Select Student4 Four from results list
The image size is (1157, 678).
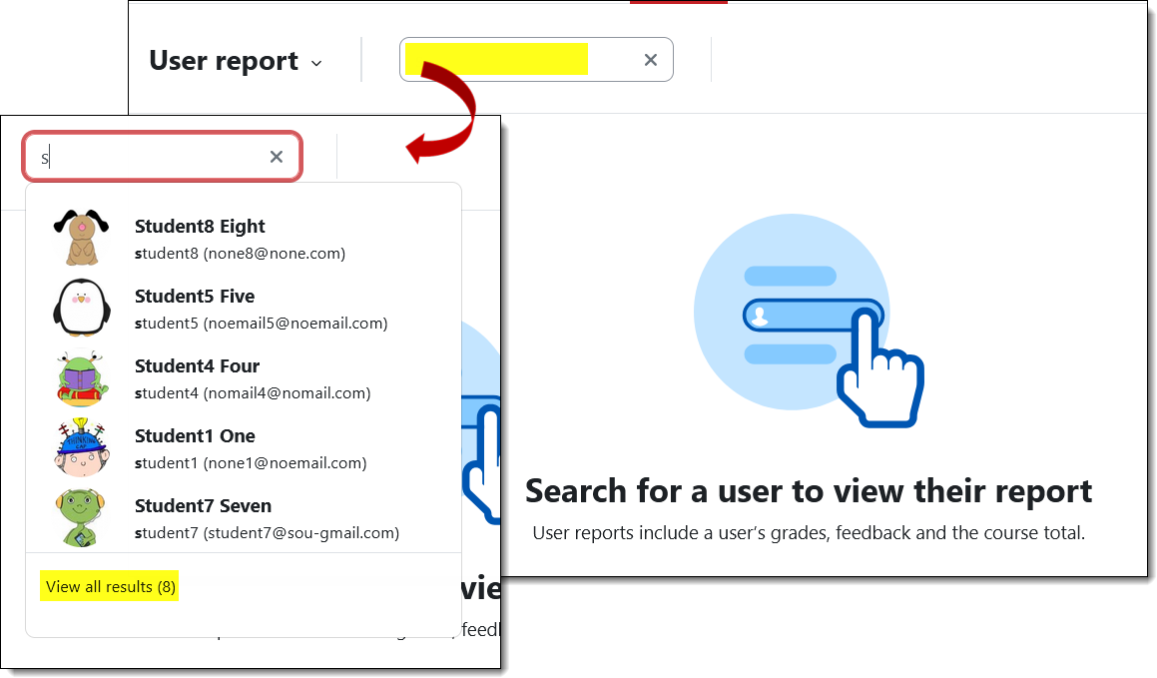pos(244,378)
